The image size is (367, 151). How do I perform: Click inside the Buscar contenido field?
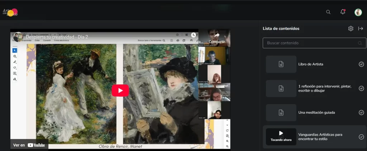point(314,43)
